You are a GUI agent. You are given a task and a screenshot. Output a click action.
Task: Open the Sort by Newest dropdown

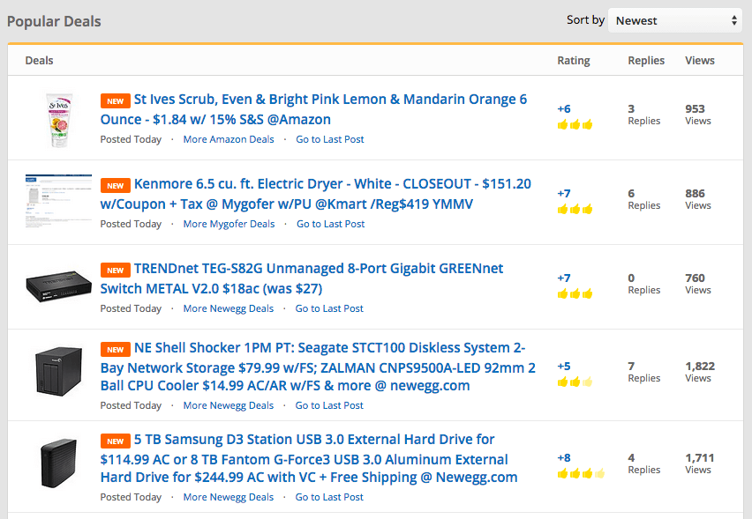[x=675, y=20]
